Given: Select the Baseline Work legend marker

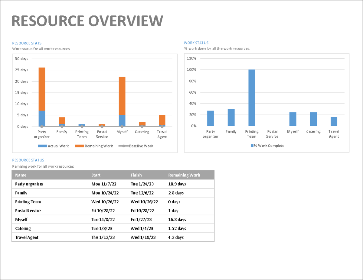Looking at the screenshot, I should coord(123,146).
